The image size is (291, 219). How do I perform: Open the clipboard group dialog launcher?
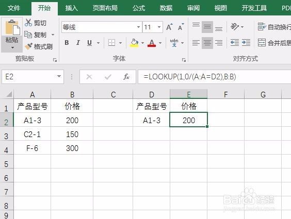click(x=55, y=60)
